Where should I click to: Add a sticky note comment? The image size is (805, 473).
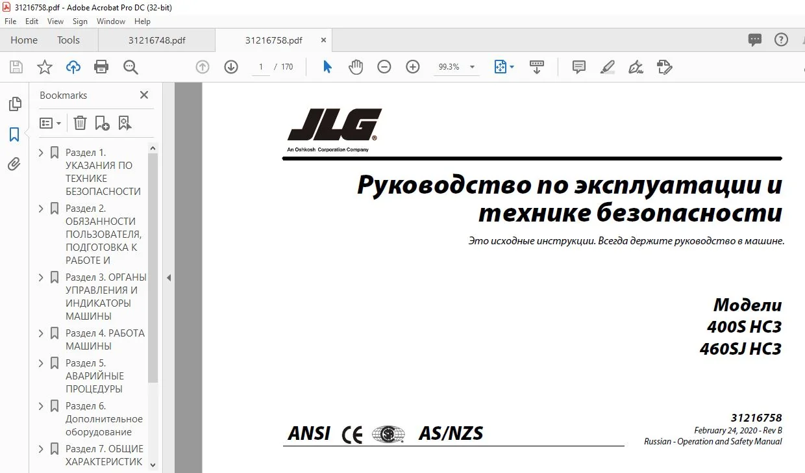pyautogui.click(x=579, y=67)
